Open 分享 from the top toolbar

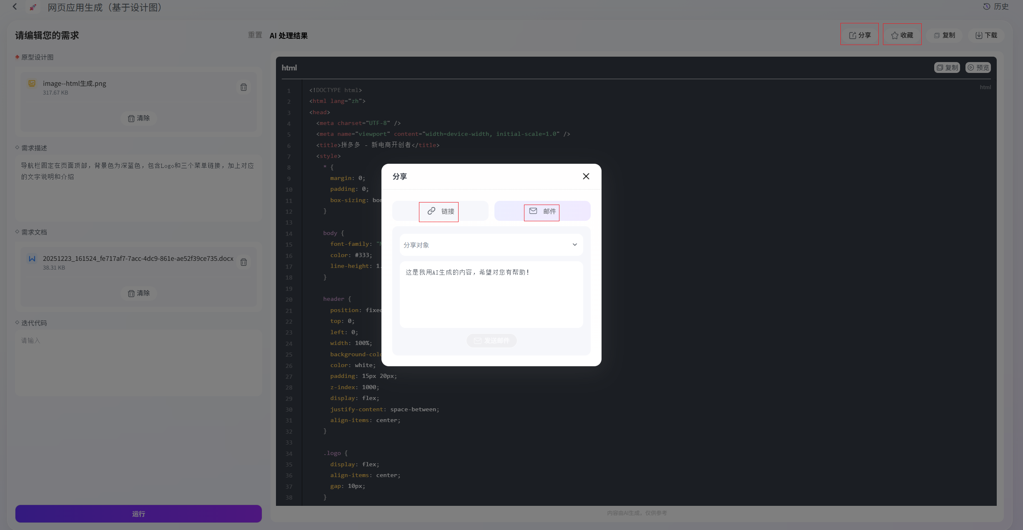pos(860,35)
